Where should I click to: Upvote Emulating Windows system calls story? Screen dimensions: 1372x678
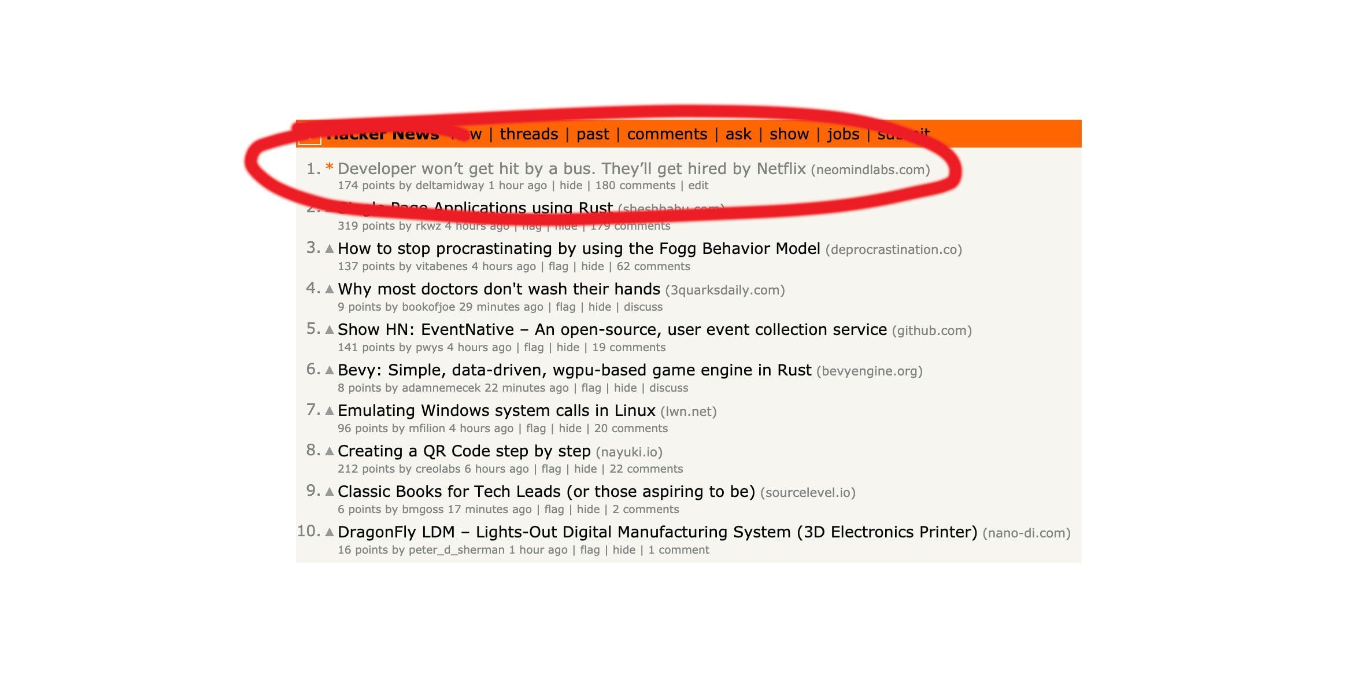tap(330, 411)
